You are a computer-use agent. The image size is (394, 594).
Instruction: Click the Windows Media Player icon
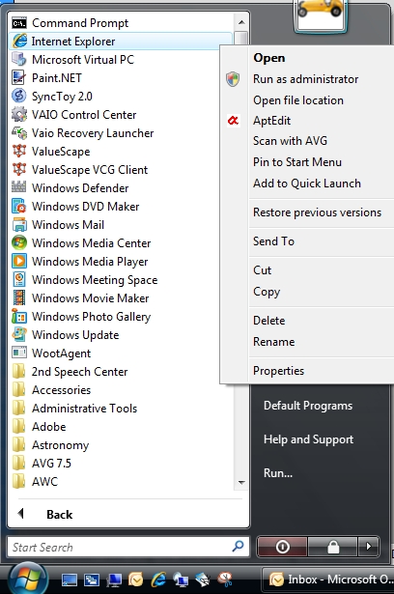tap(19, 261)
